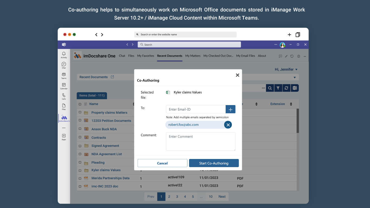Open Teams section in sidebar

pos(64,76)
